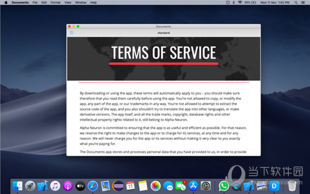
Task: Open the File menu
Action: click(35, 3)
